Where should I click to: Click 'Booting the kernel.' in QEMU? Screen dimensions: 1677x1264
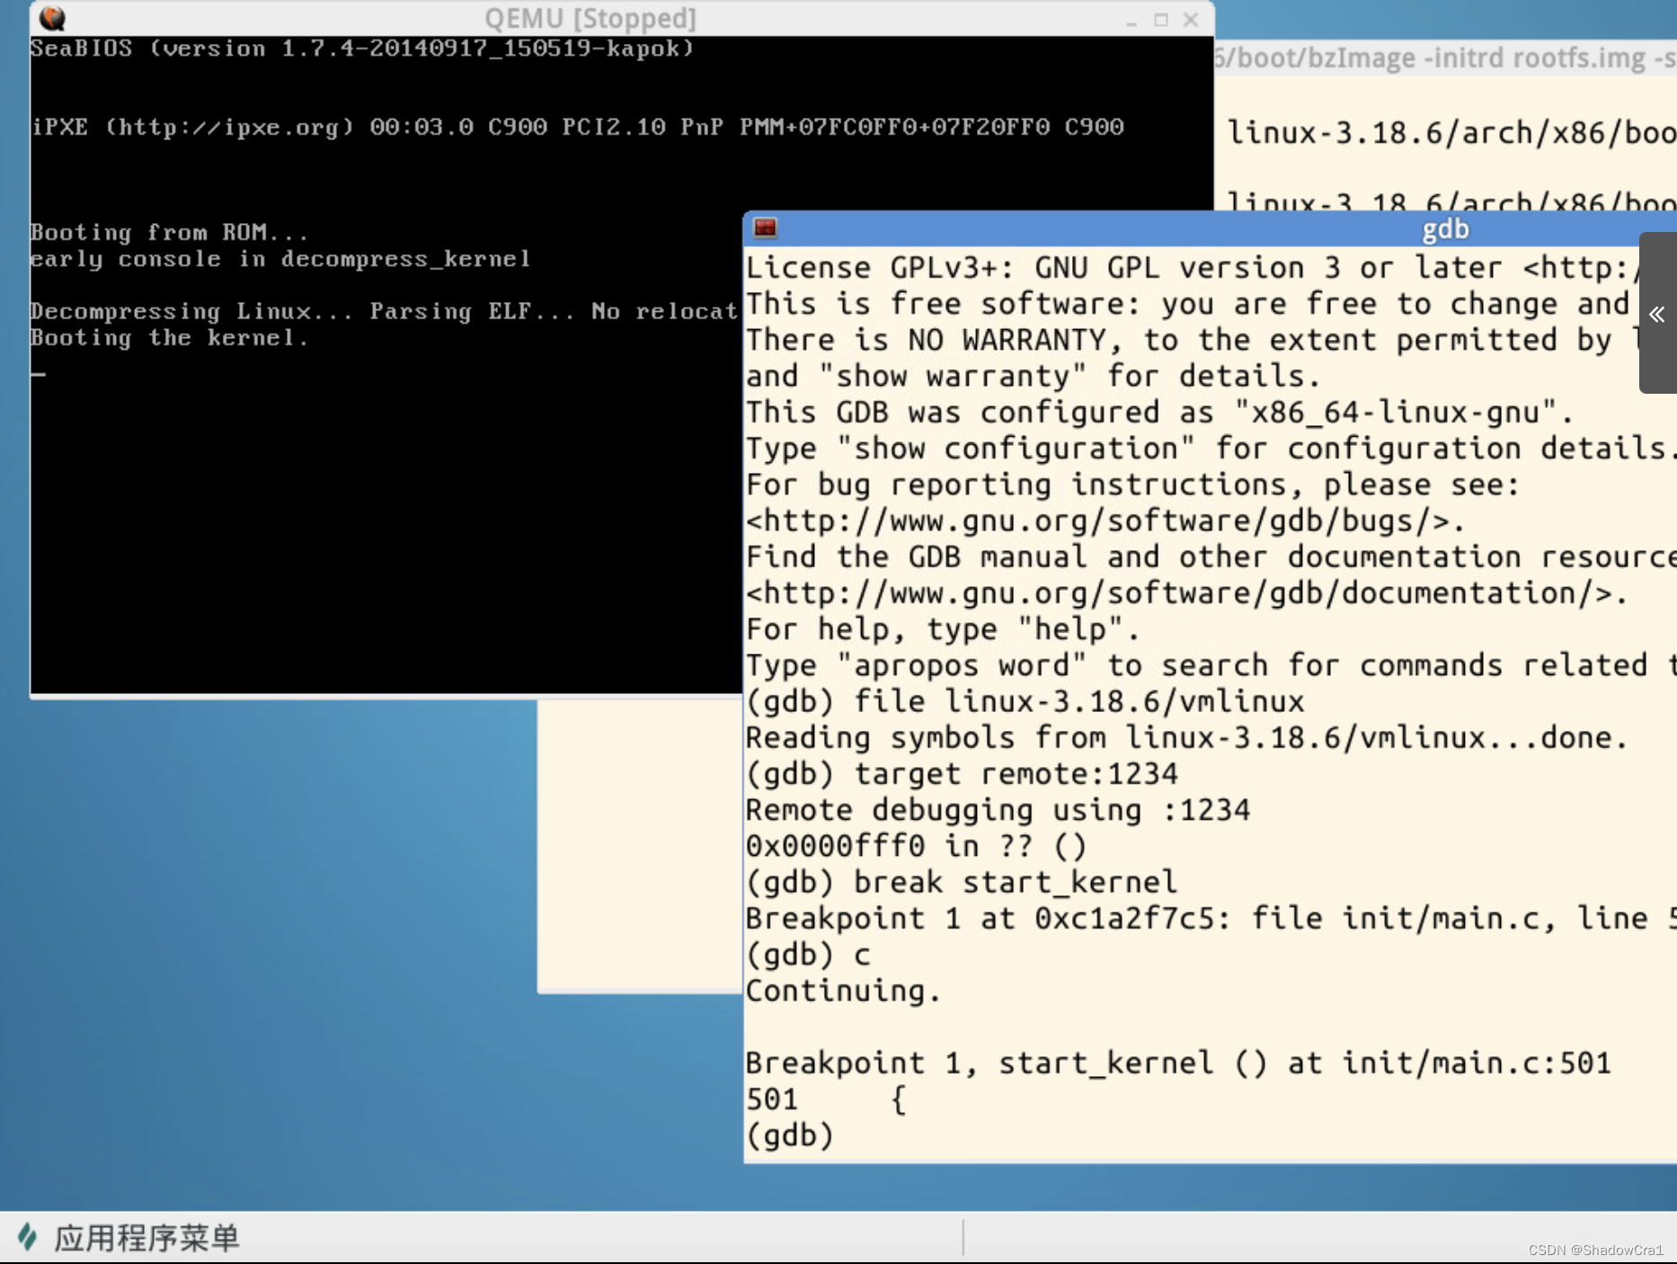[x=169, y=338]
